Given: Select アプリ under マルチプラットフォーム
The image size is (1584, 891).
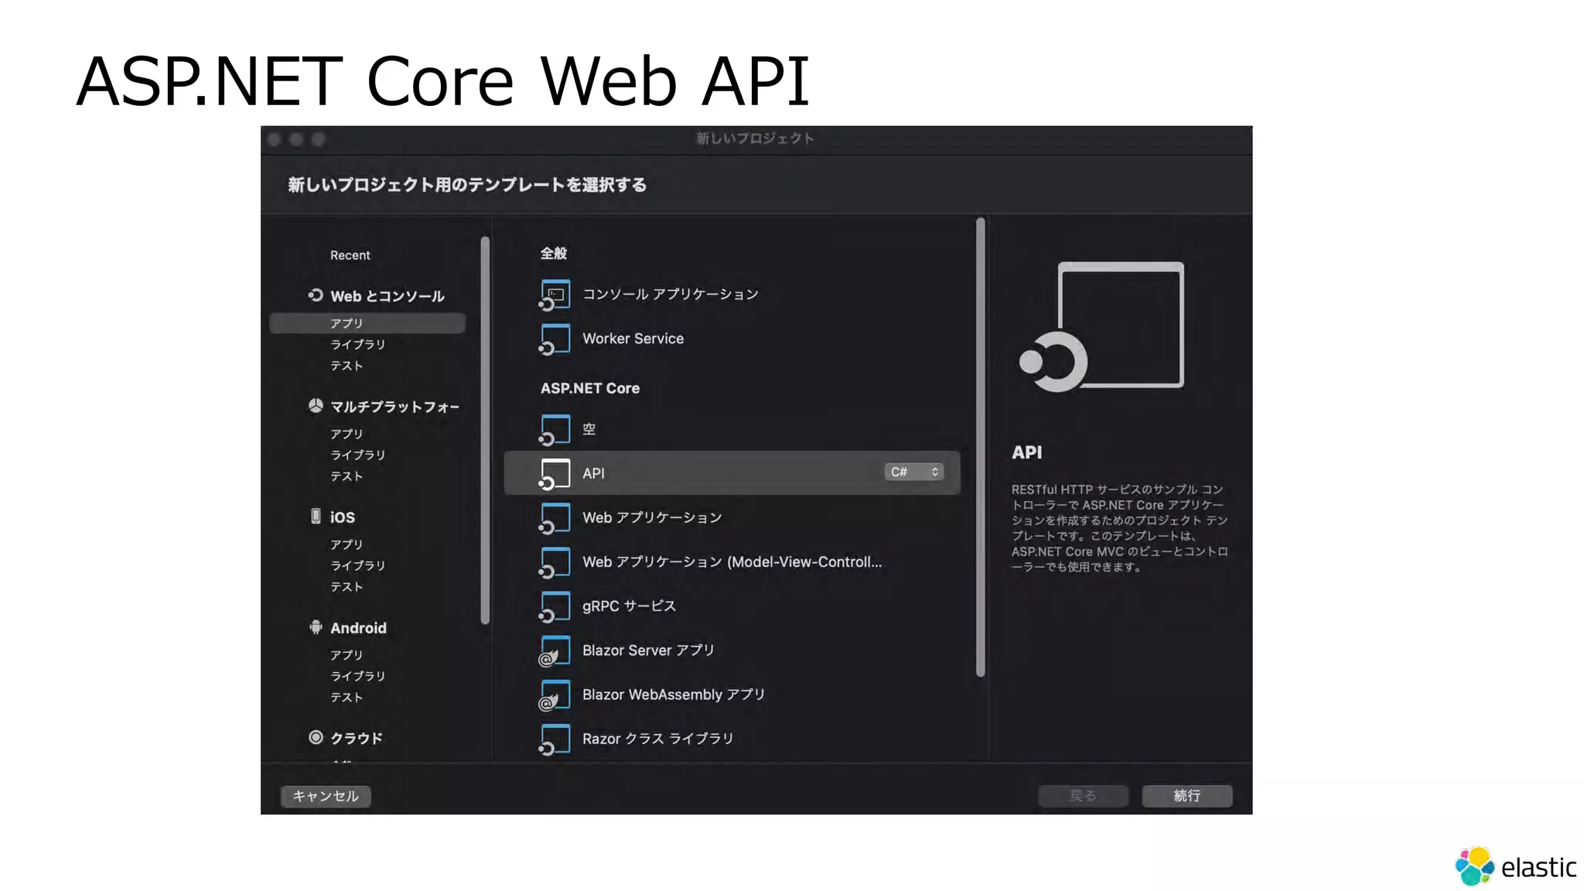Looking at the screenshot, I should point(346,434).
